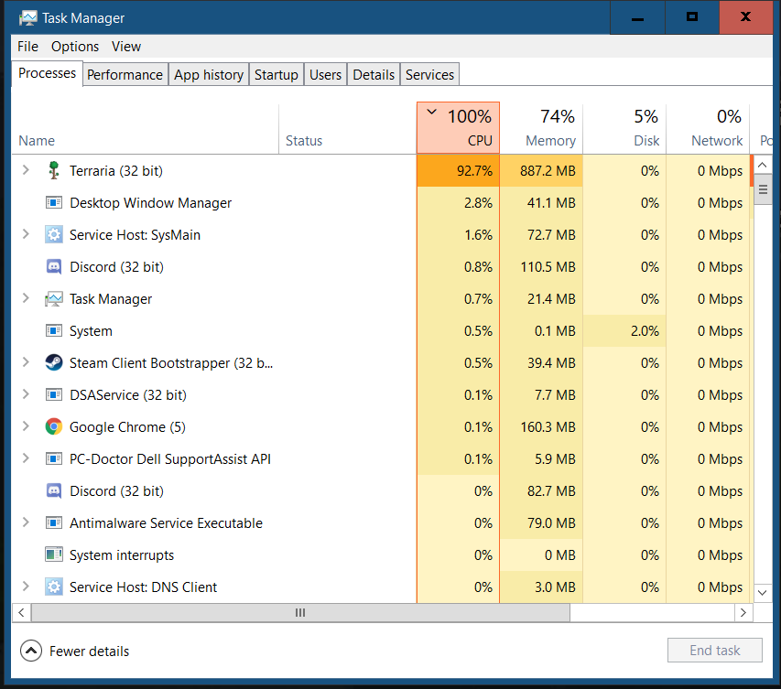This screenshot has width=781, height=689.
Task: Sort by the Disk column header
Action: click(624, 128)
